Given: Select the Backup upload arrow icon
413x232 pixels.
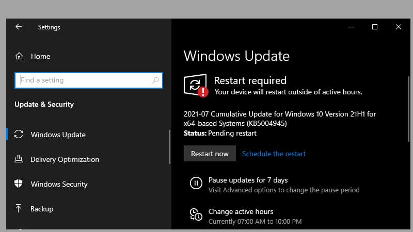Looking at the screenshot, I should (18, 208).
